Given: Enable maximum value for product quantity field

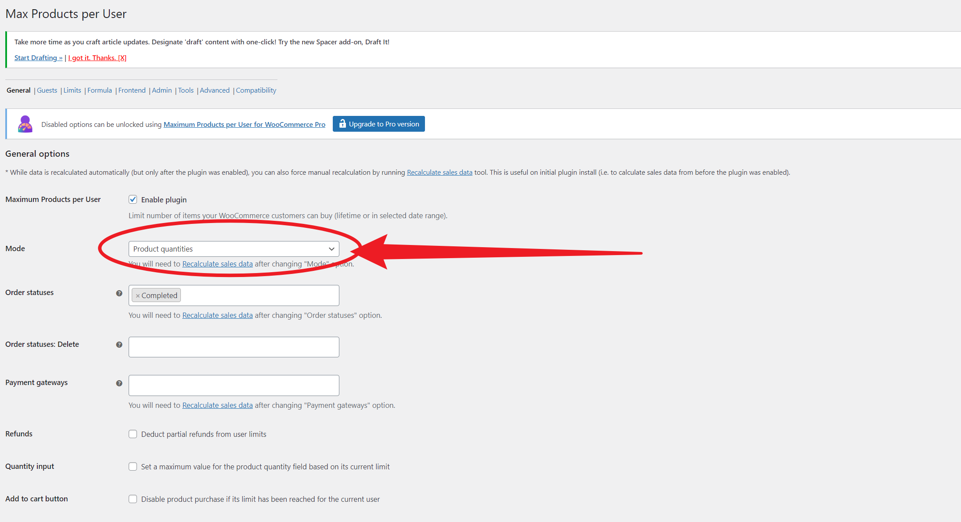Looking at the screenshot, I should 133,466.
